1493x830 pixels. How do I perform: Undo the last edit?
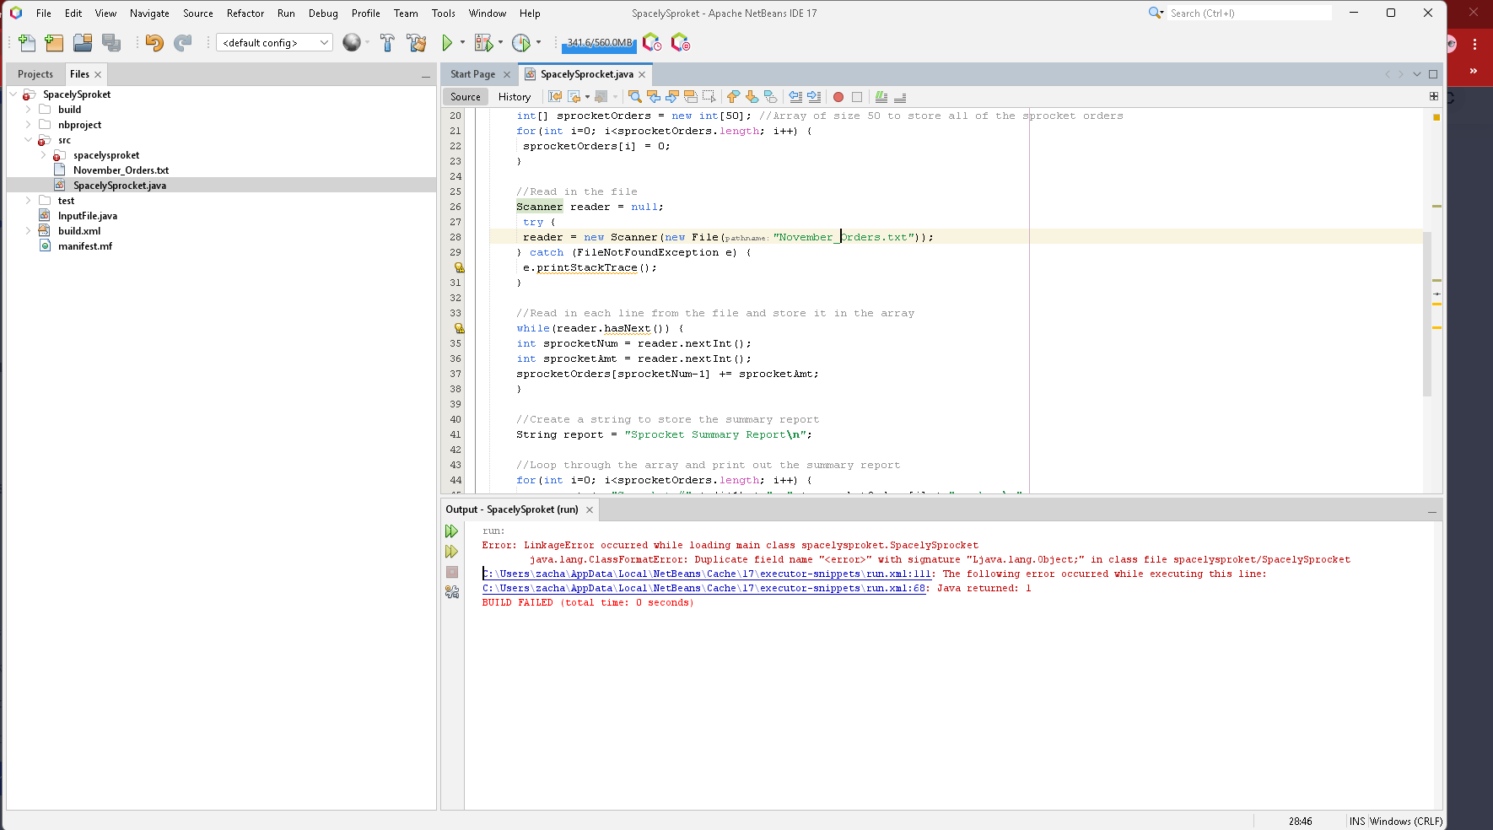coord(154,42)
